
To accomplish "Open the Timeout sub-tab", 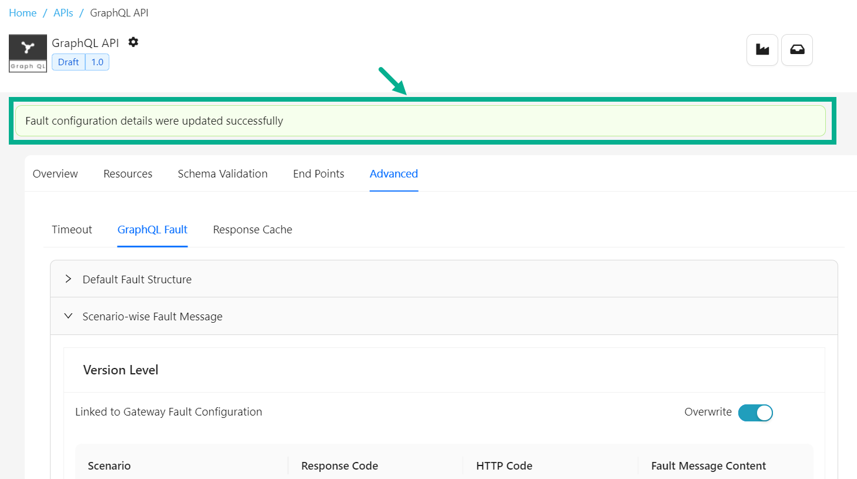I will [x=72, y=230].
